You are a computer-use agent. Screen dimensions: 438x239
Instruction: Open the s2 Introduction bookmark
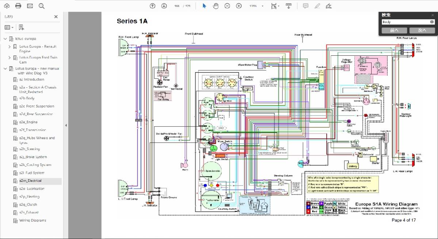pyautogui.click(x=32, y=79)
